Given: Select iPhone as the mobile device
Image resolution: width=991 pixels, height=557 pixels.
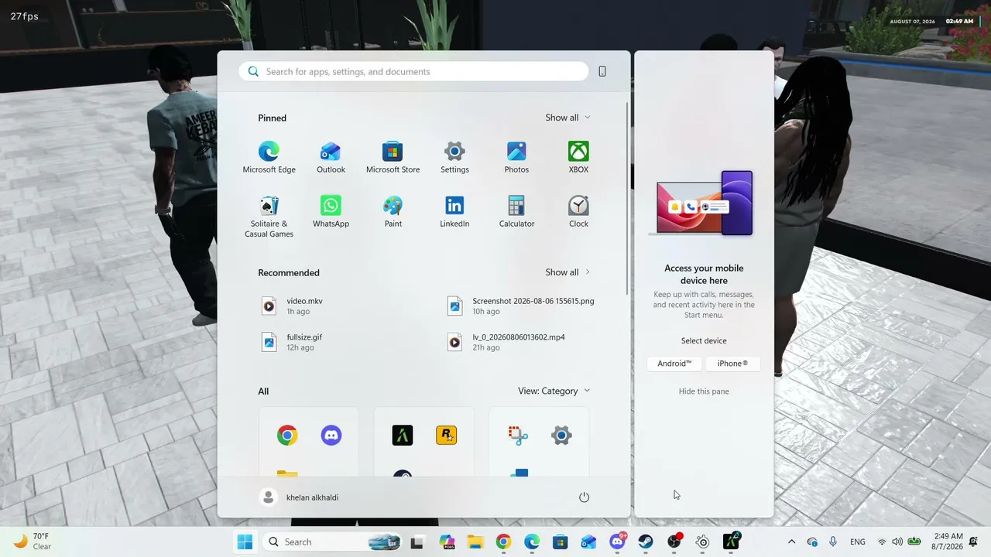Looking at the screenshot, I should pyautogui.click(x=732, y=364).
